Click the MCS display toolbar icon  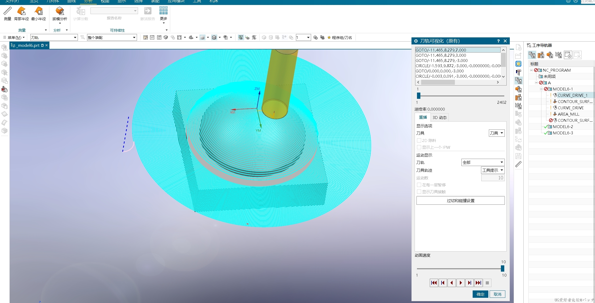(x=241, y=37)
